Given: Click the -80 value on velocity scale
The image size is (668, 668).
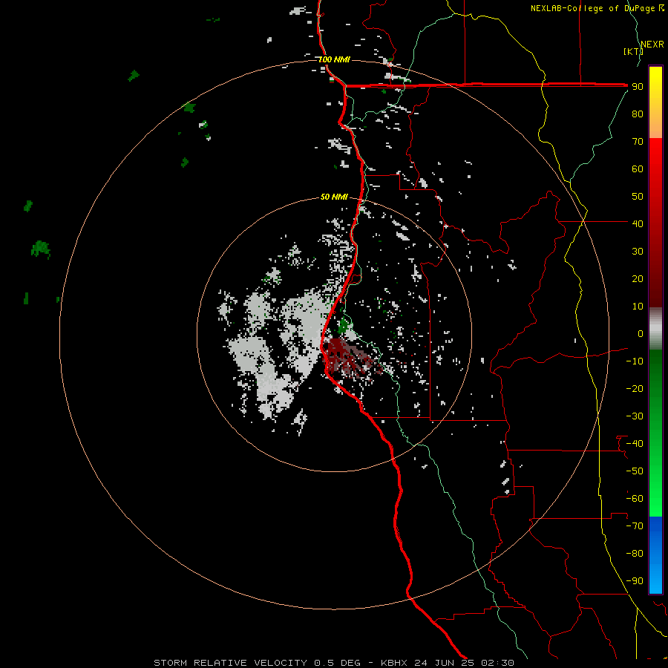Looking at the screenshot, I should (x=635, y=554).
